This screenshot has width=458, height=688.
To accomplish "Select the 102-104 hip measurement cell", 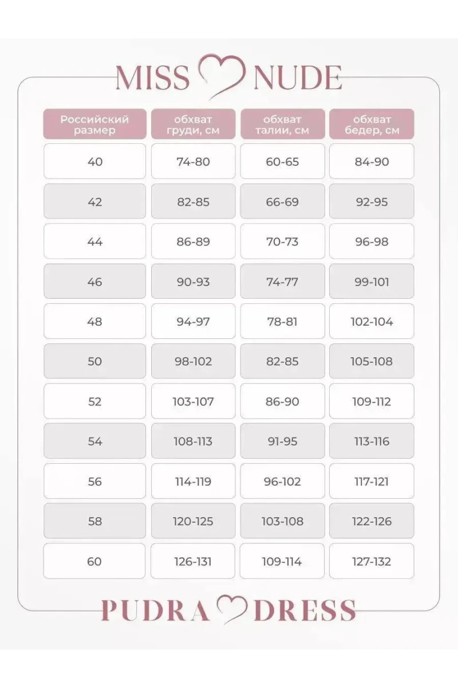I will point(372,321).
